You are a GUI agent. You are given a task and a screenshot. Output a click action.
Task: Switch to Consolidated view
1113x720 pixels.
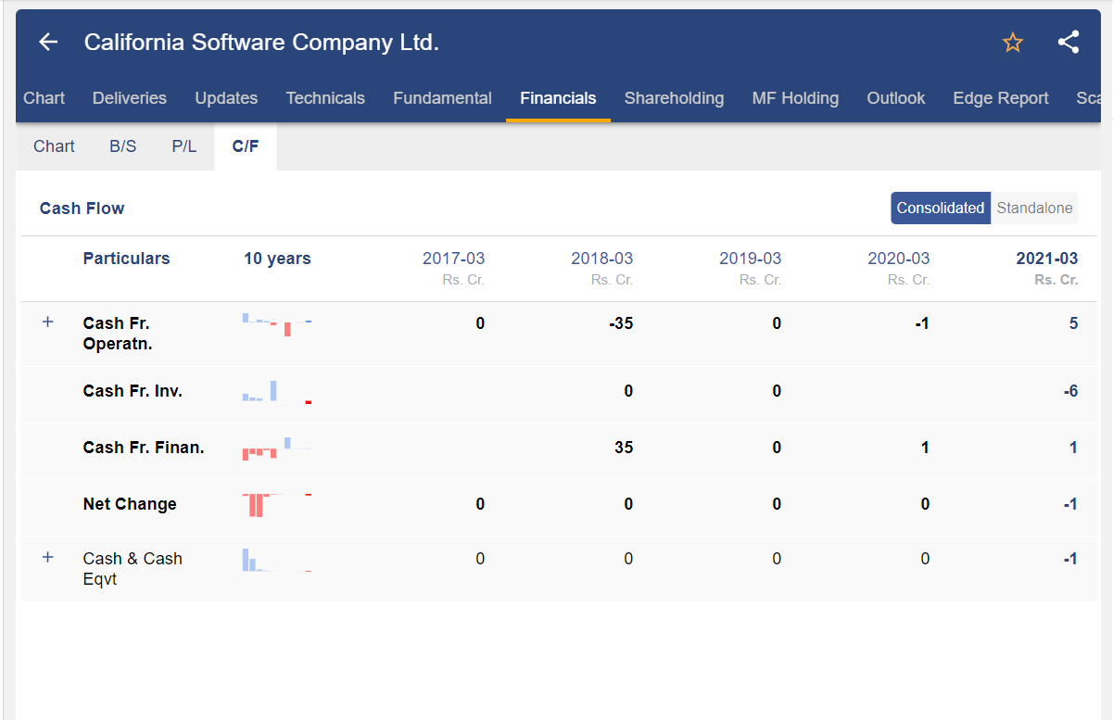point(941,208)
